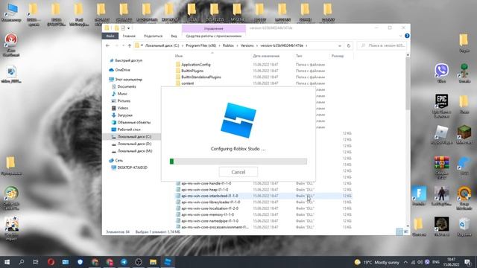Select Этот компьютер in navigation pane
This screenshot has width=477, height=268.
click(128, 80)
